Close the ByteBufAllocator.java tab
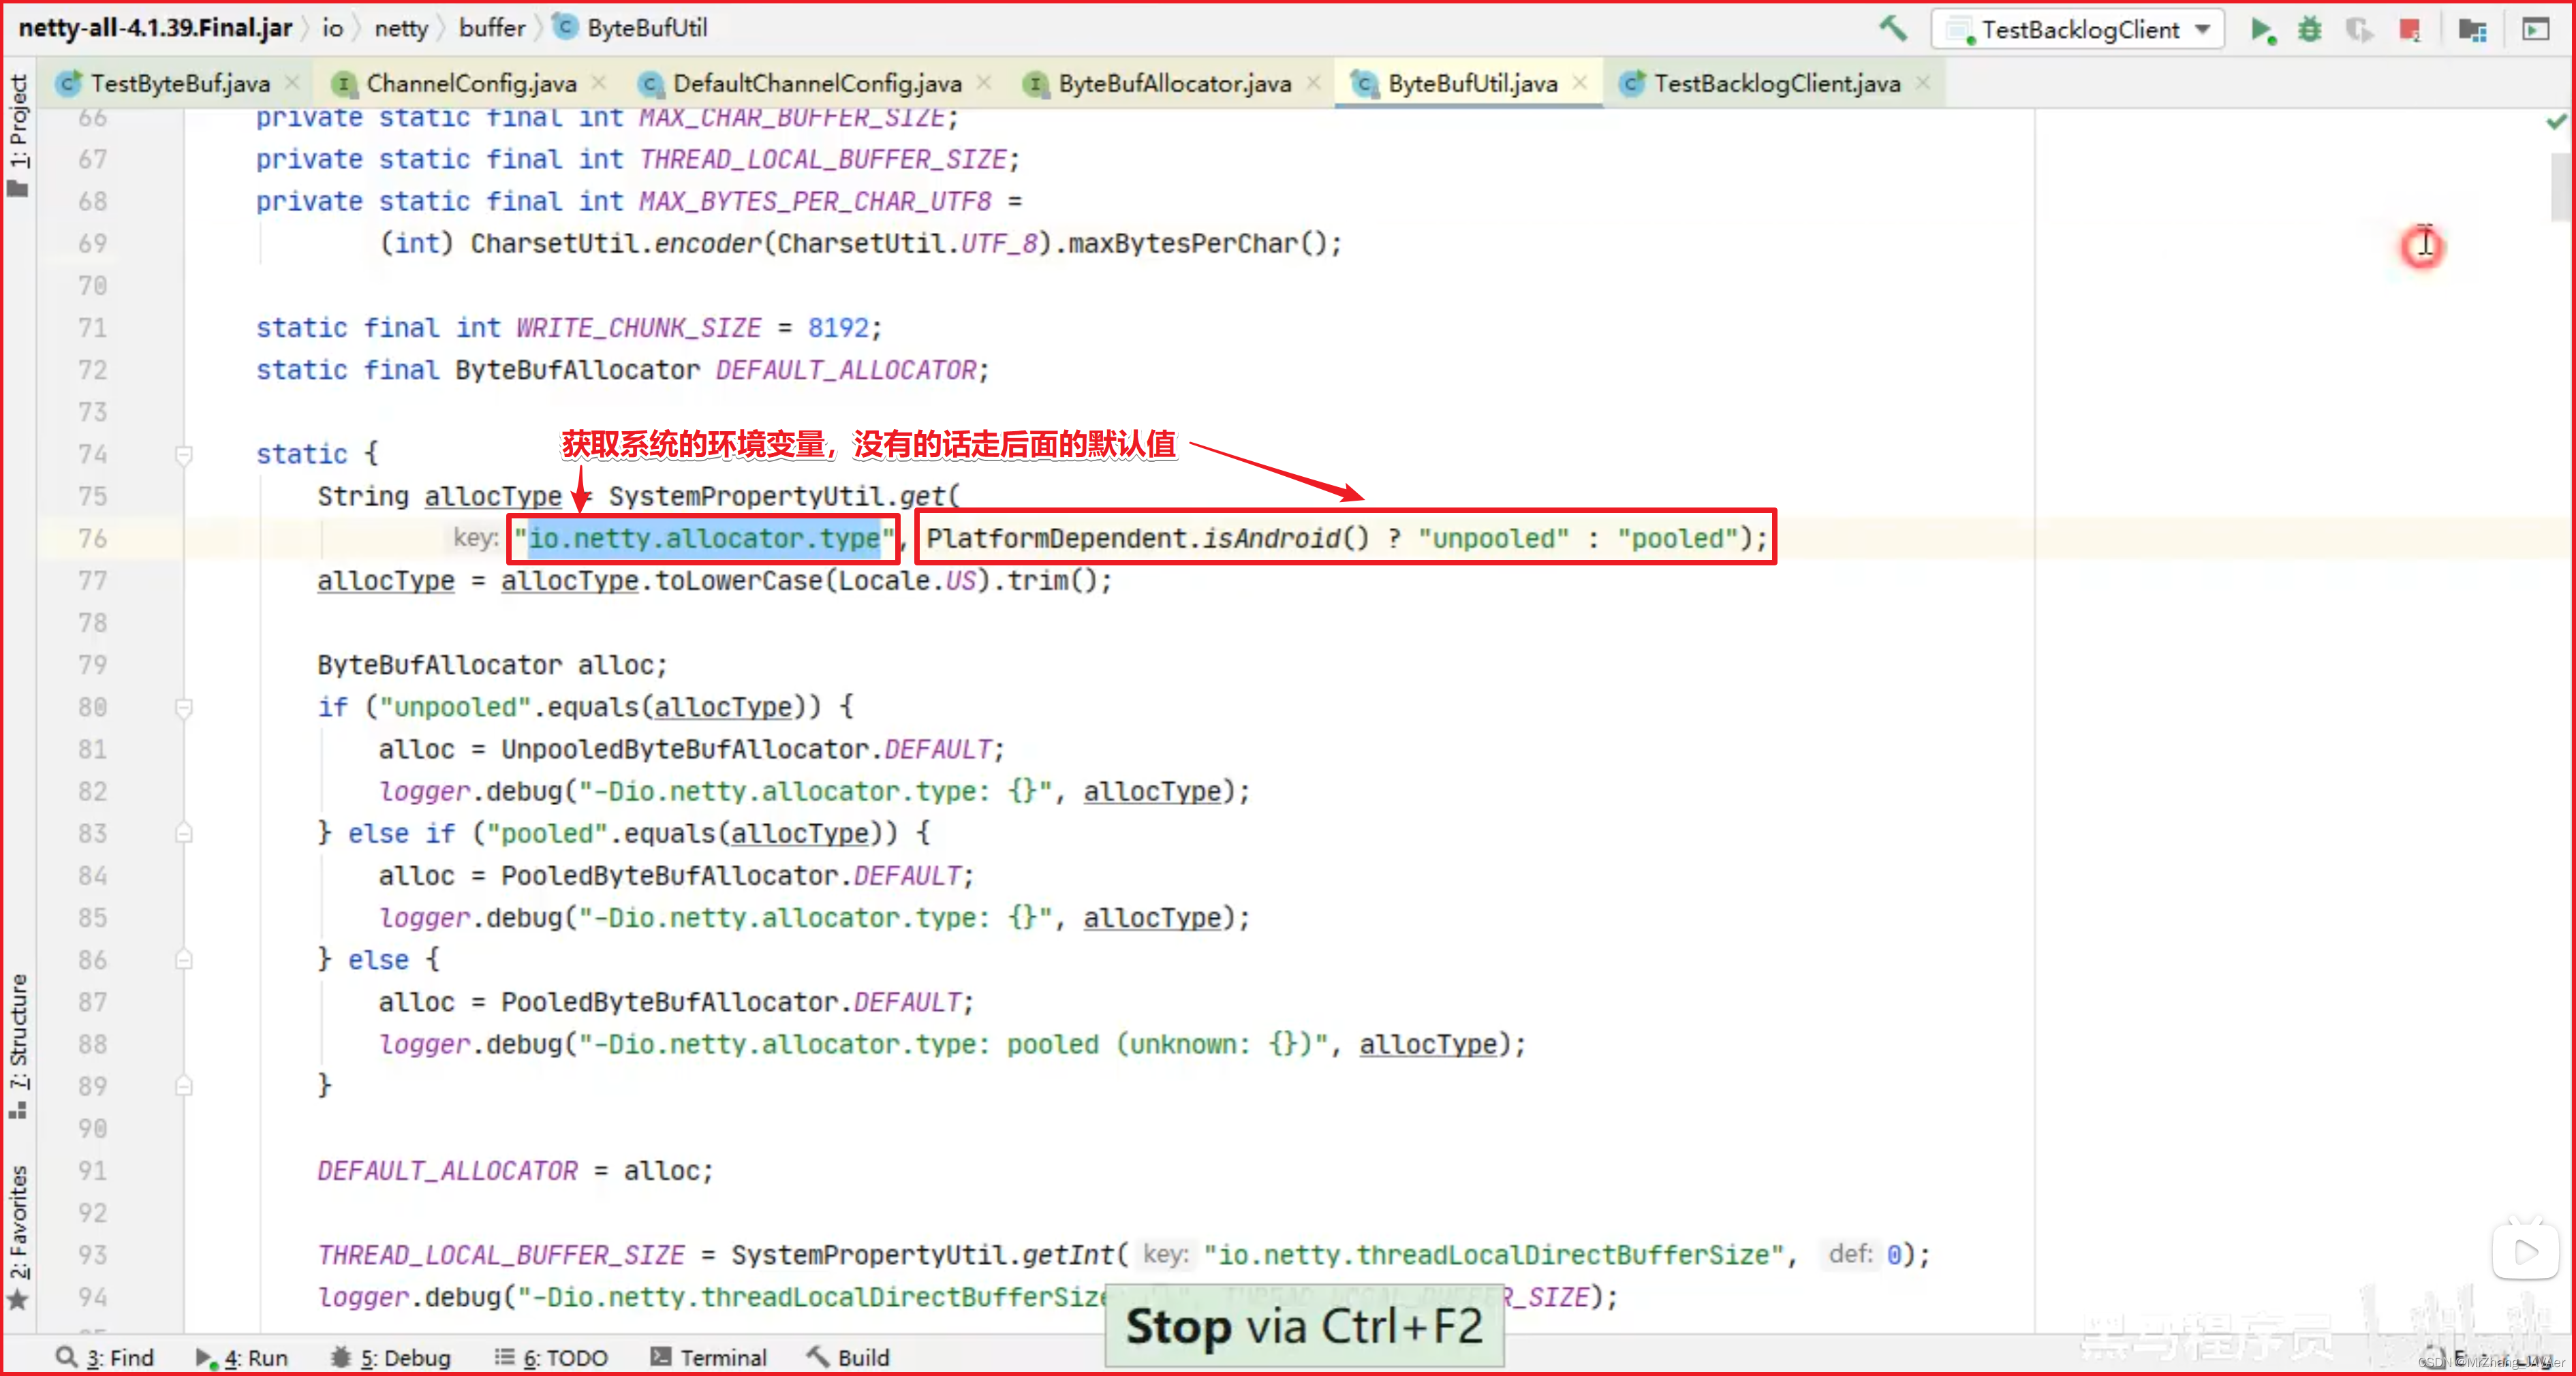The height and width of the screenshot is (1376, 2576). (x=1314, y=83)
